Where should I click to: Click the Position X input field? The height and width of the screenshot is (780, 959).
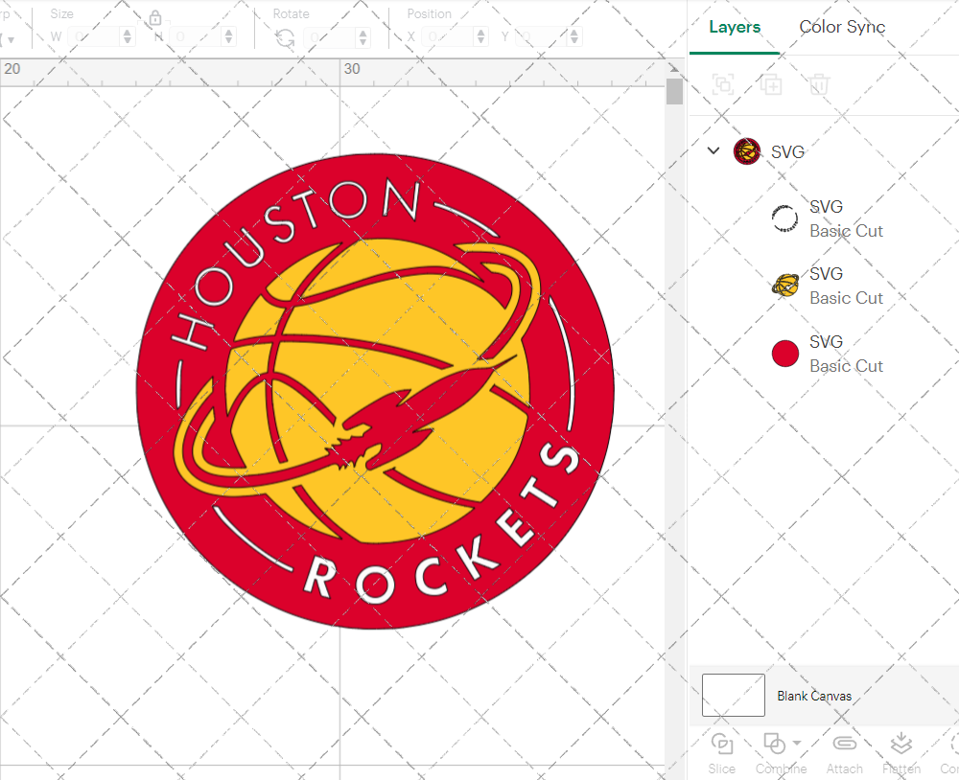(x=448, y=36)
